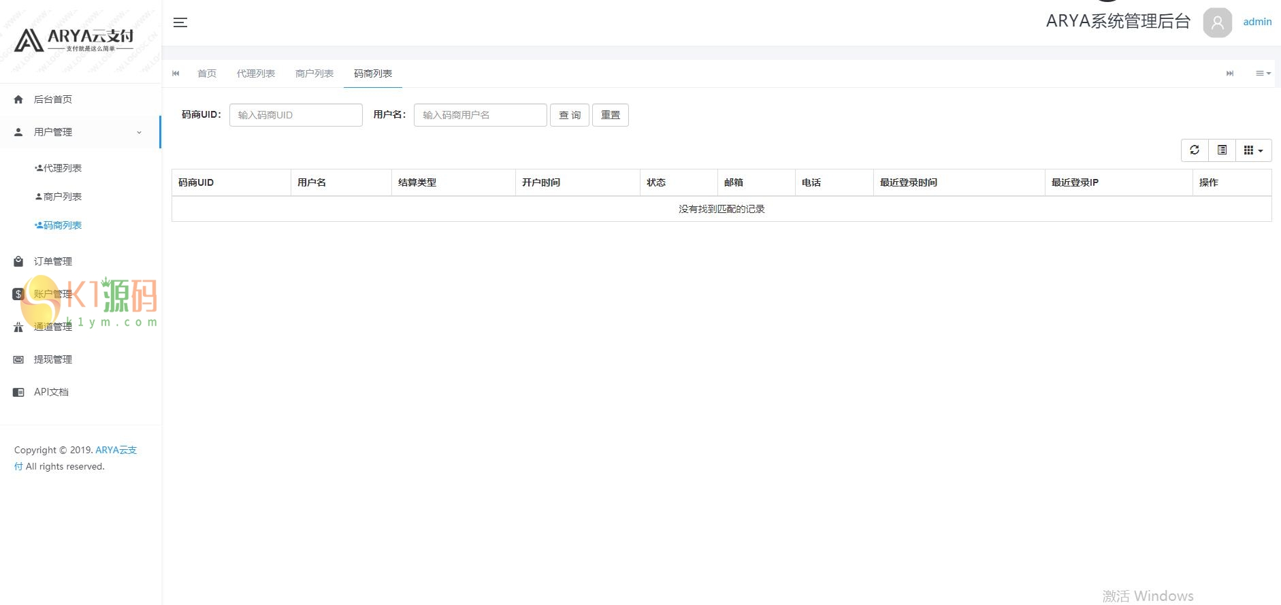Click the 码商UID column header
This screenshot has width=1281, height=605.
[231, 182]
